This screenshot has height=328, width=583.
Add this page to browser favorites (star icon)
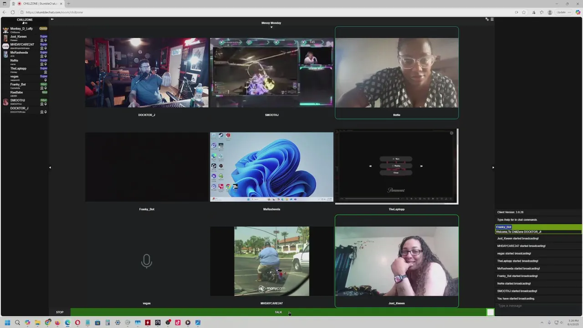click(x=524, y=12)
